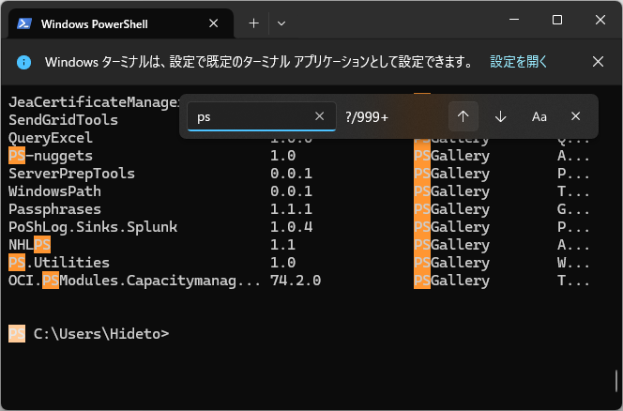Screen dimensions: 623x411
Task: Close the Windows PowerShell tab
Action: click(213, 23)
